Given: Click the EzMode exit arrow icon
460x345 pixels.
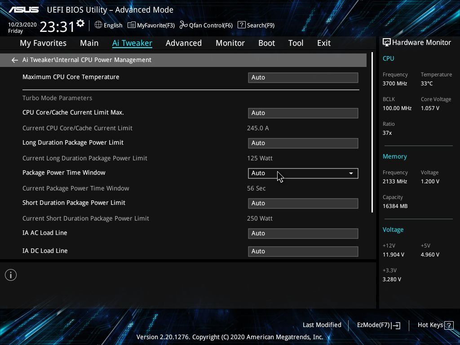Looking at the screenshot, I should click(396, 325).
